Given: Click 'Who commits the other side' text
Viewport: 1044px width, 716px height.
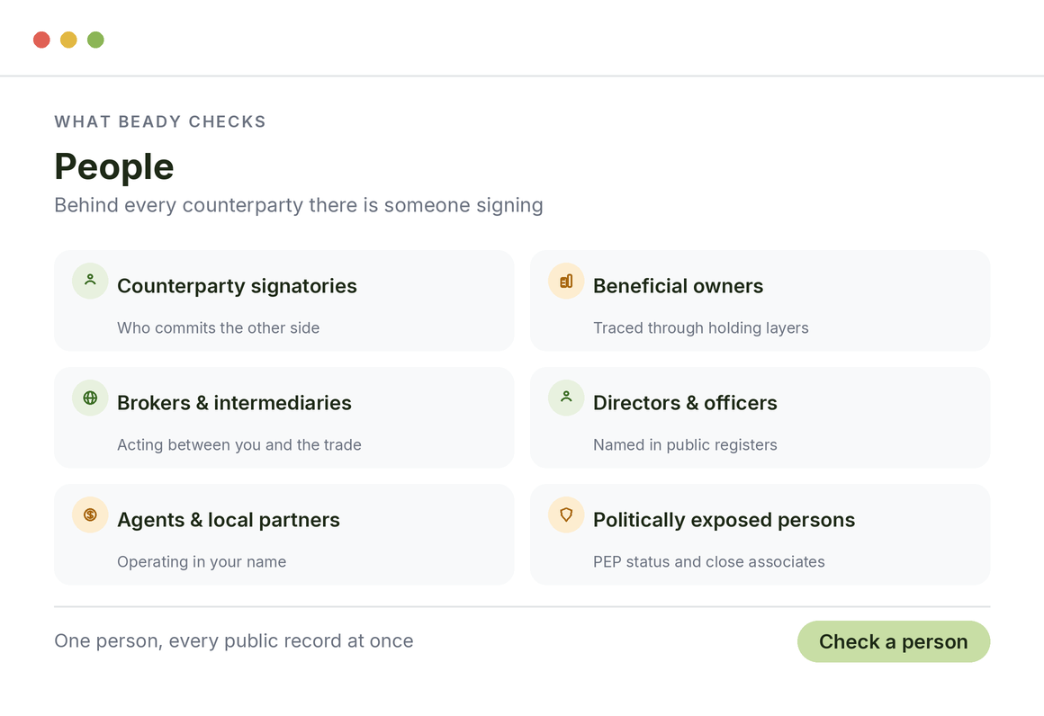Looking at the screenshot, I should point(219,328).
